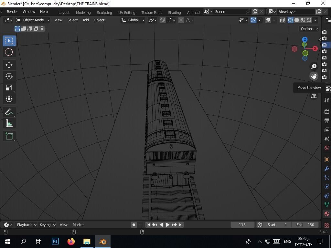Open the editor type dropdown in viewport
Screen dimensions: 331x248
pyautogui.click(x=8, y=20)
